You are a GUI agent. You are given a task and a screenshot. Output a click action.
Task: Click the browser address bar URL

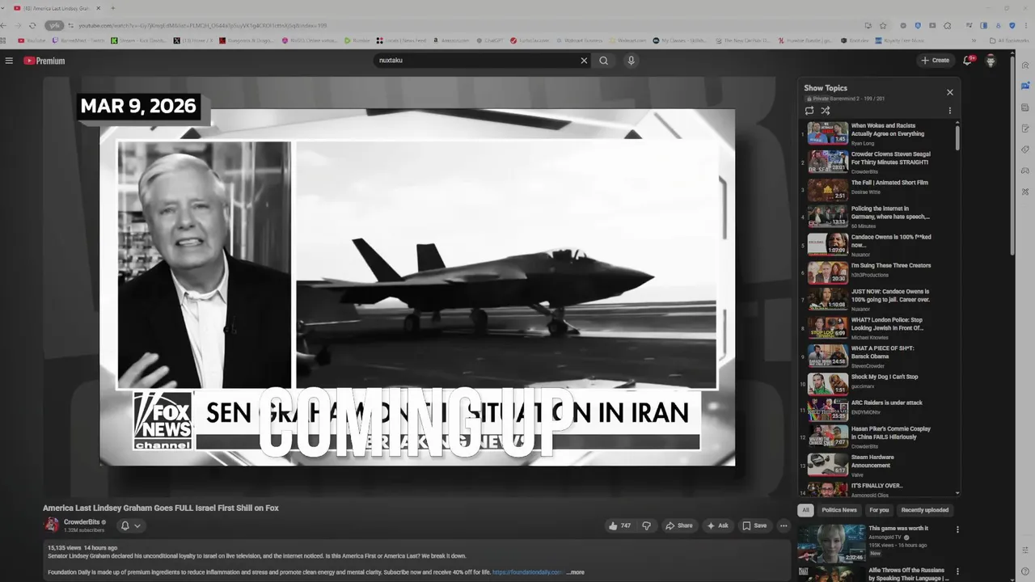[x=202, y=26]
